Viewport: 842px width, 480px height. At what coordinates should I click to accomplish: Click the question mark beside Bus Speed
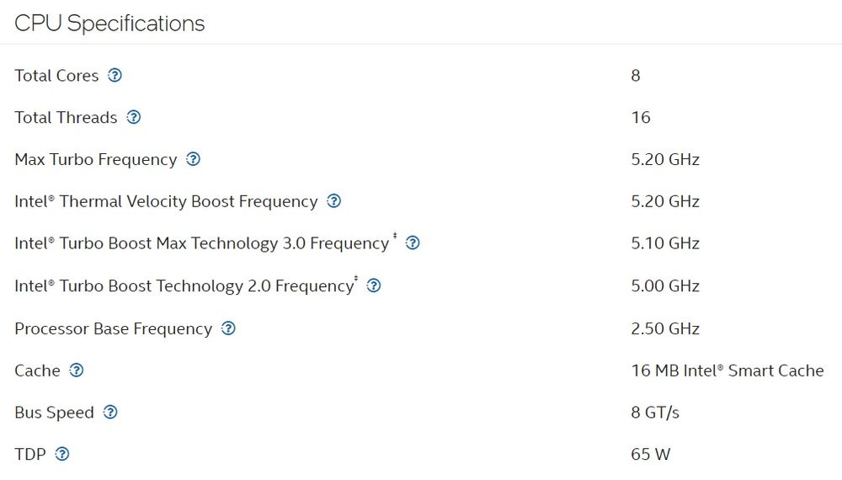(110, 413)
